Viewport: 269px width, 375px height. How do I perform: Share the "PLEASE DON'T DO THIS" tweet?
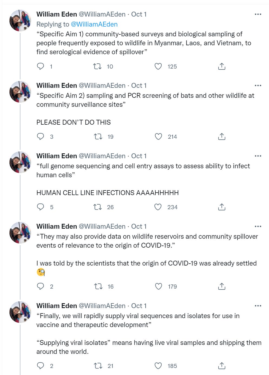point(222,137)
